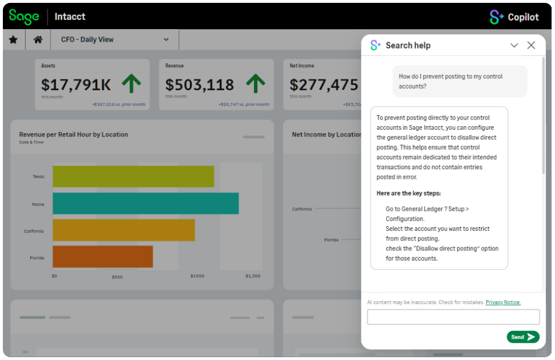The width and height of the screenshot is (555, 360).
Task: Click the Copilot icon beside Search help
Action: tap(375, 45)
